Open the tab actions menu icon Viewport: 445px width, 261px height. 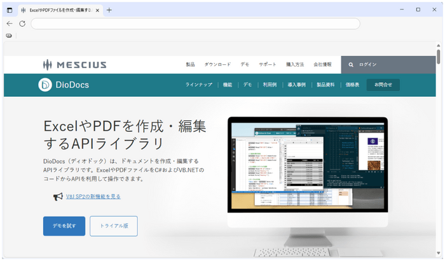pyautogui.click(x=10, y=10)
